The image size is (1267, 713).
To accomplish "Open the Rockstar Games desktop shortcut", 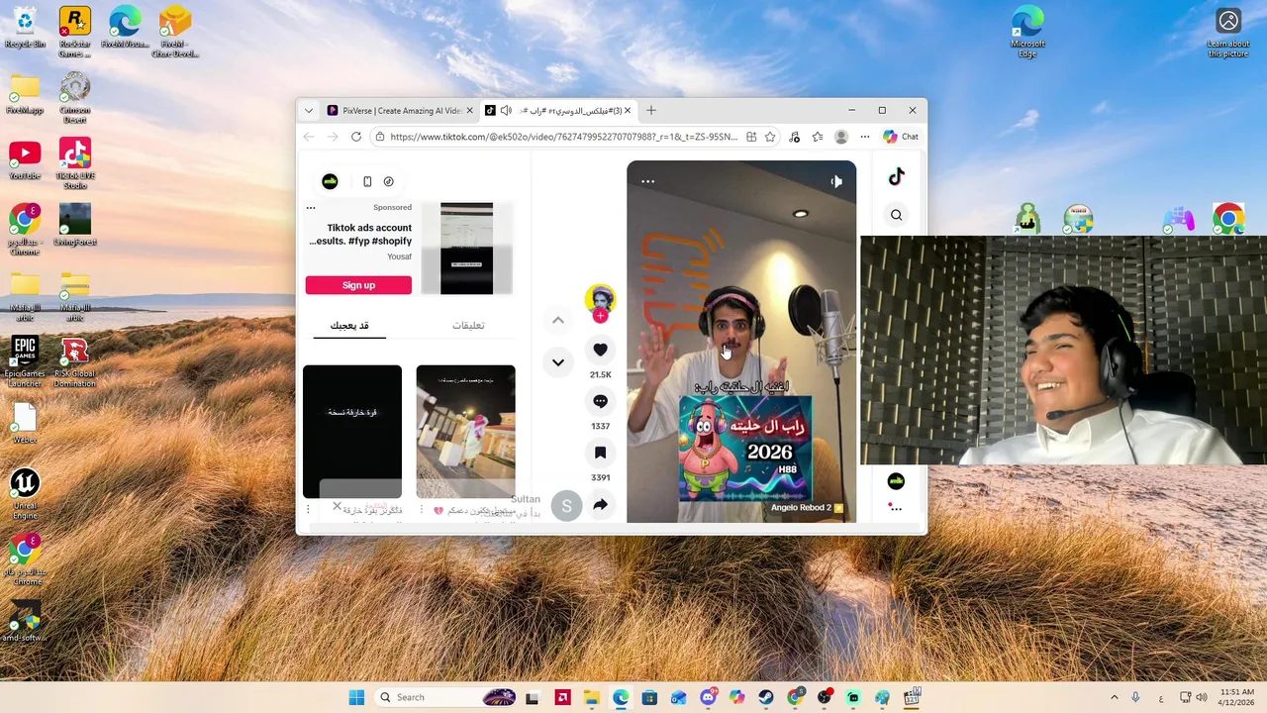I will (x=75, y=32).
